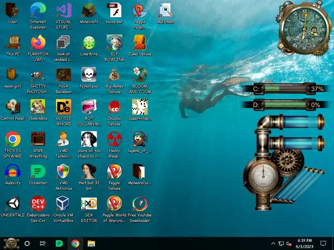Open the NSA Backdoor shortcut

pyautogui.click(x=64, y=80)
